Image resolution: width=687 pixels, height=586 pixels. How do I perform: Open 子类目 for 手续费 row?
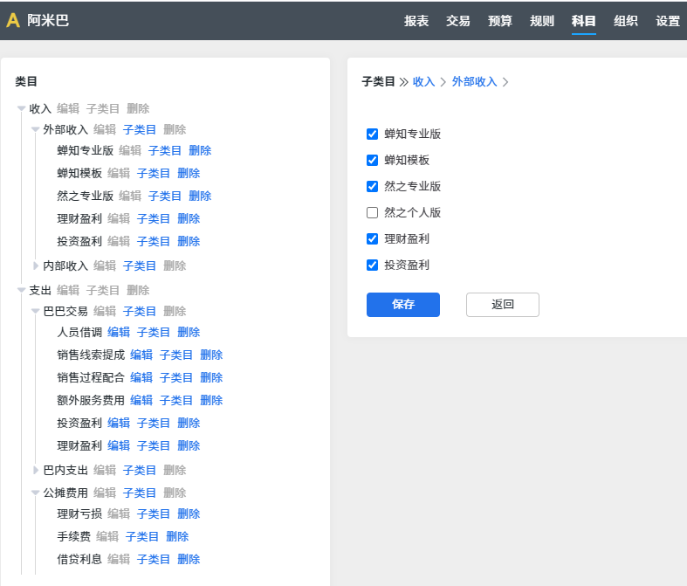click(142, 537)
